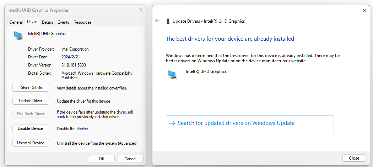Click the 'best drivers already installed' heading
The image size is (373, 167).
point(230,39)
